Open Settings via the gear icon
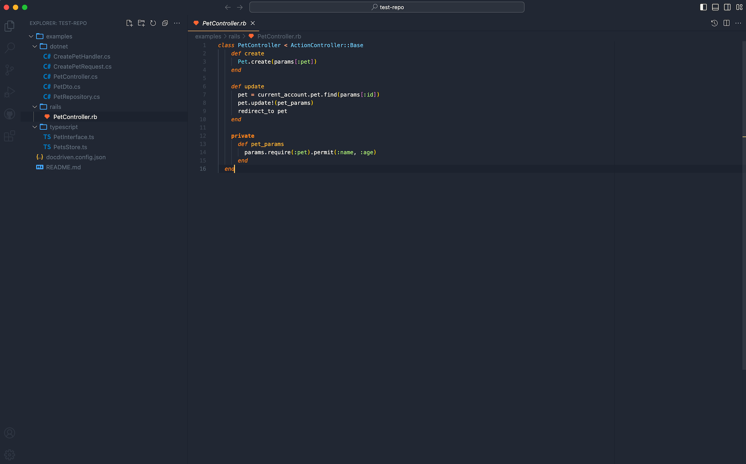 tap(9, 455)
